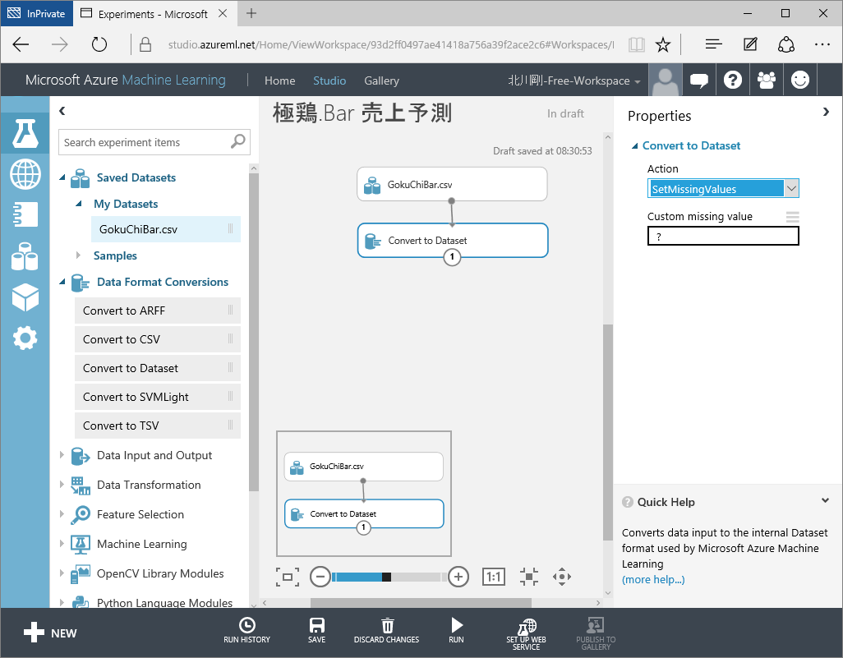The width and height of the screenshot is (843, 658).
Task: Click the 1:1 actual size icon
Action: [x=494, y=577]
